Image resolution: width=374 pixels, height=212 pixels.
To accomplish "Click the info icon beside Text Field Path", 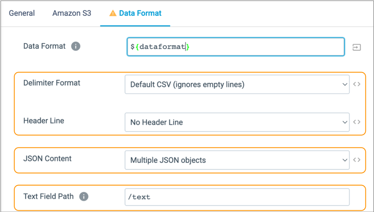I will [84, 196].
